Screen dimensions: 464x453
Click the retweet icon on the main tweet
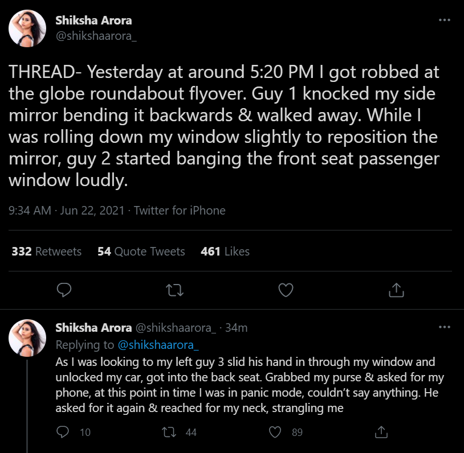pos(176,290)
